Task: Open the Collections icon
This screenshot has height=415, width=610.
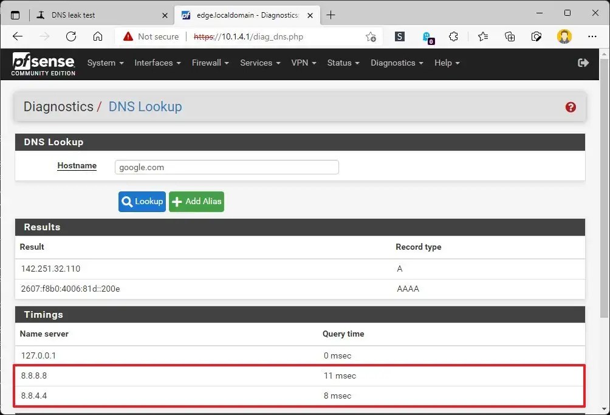Action: tap(510, 36)
